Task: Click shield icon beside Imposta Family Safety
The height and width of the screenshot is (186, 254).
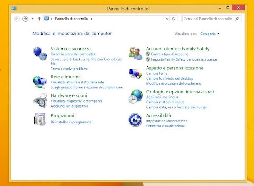Action: pyautogui.click(x=148, y=59)
